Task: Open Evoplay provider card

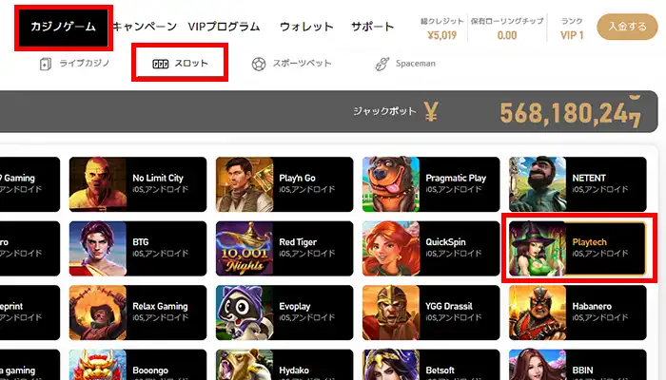Action: point(284,313)
